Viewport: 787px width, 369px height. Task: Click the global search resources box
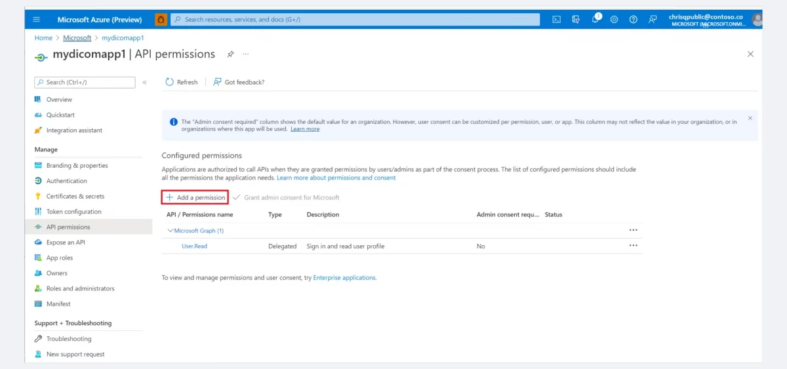pos(355,20)
